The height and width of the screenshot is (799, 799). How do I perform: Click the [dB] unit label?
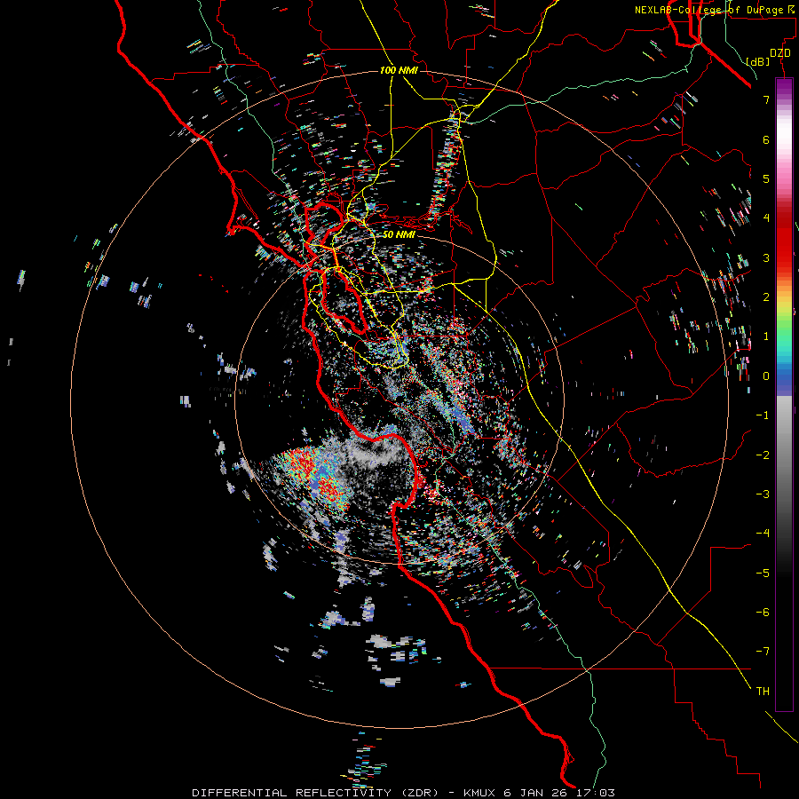[757, 61]
